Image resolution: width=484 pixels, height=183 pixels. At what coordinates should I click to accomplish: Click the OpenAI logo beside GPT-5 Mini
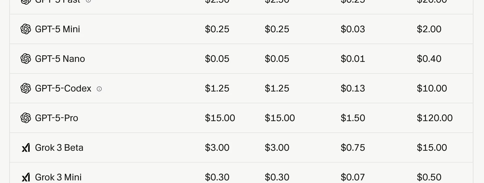pos(26,29)
